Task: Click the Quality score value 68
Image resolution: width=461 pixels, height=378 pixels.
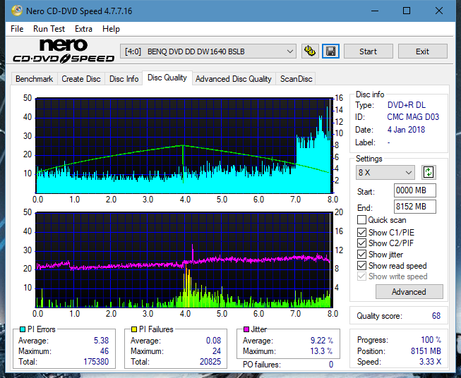Action: click(436, 316)
